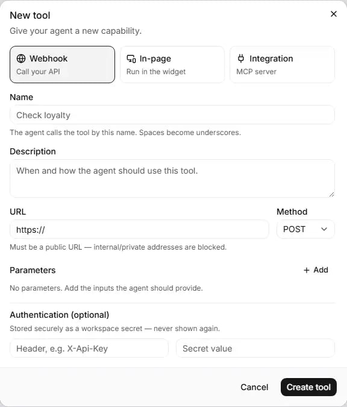347x407 pixels.
Task: Click the plug icon for Integration
Action: click(x=241, y=58)
